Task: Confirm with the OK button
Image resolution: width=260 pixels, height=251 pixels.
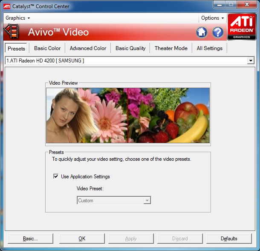Action: (x=82, y=239)
